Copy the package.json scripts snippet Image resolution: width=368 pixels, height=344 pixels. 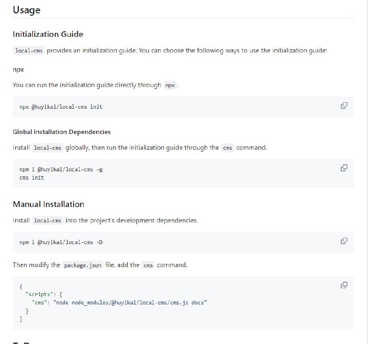click(x=344, y=285)
